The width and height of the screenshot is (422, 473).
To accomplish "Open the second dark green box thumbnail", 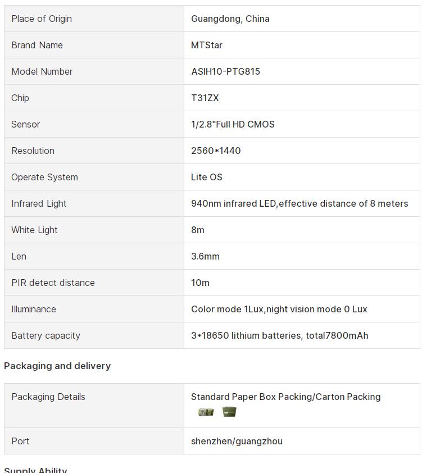I will click(x=229, y=412).
